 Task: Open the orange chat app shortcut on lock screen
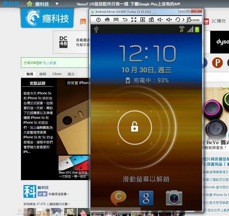pos(118,198)
